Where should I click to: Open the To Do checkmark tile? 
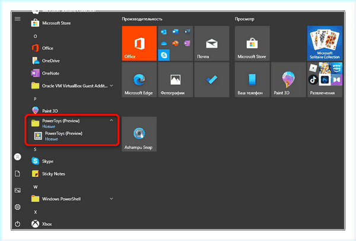[x=212, y=80]
